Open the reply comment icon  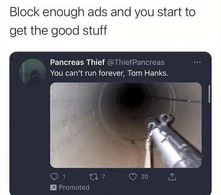coord(54,177)
